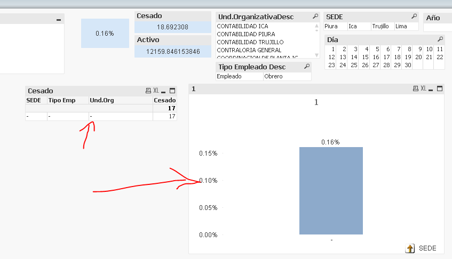Export Cesado table to Excel (XL)
The width and height of the screenshot is (452, 259).
coord(156,91)
